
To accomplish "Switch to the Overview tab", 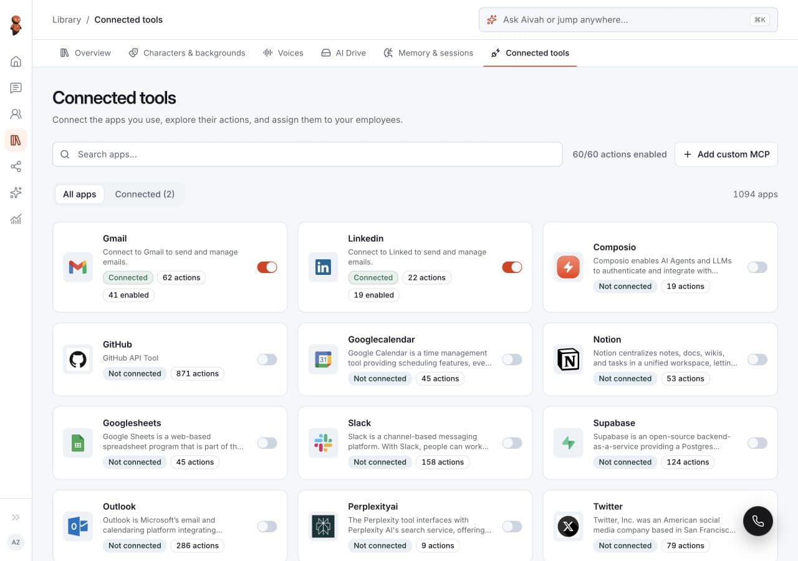I will tap(85, 53).
